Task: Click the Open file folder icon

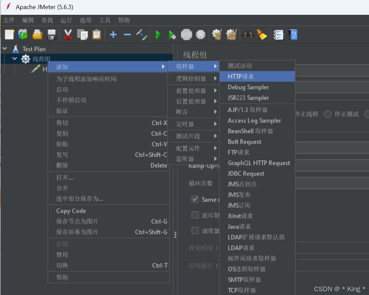Action: 37,35
